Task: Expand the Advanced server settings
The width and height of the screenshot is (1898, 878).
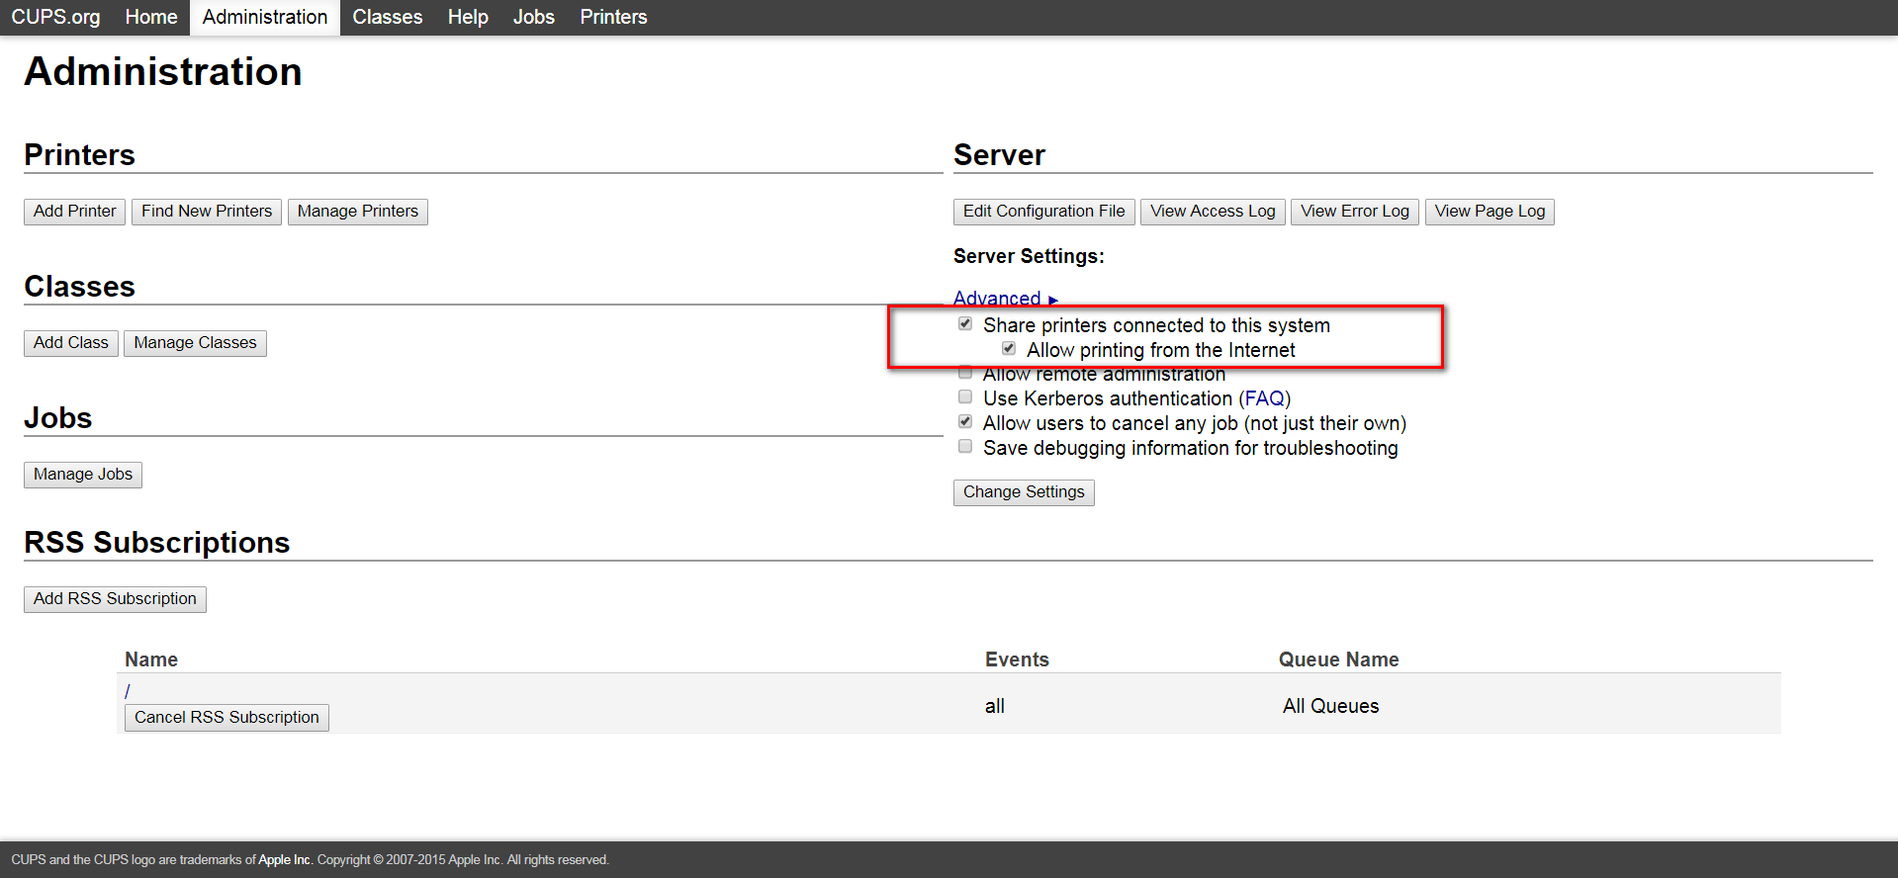Action: [1005, 298]
